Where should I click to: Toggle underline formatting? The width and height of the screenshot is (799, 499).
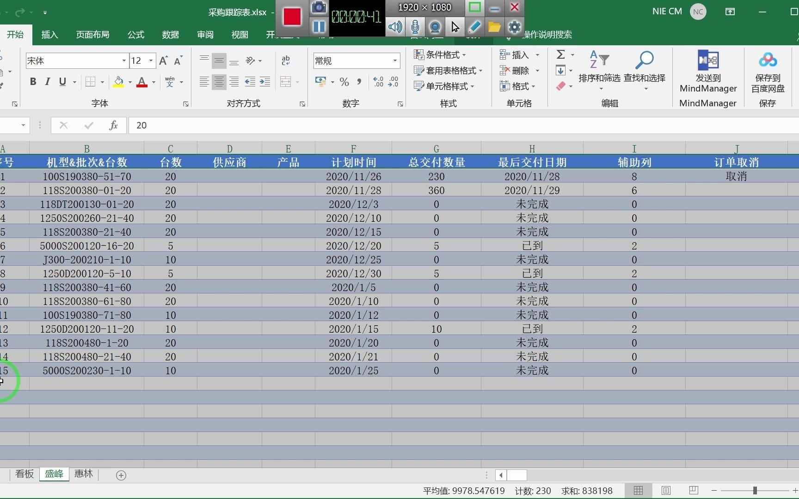coord(62,82)
